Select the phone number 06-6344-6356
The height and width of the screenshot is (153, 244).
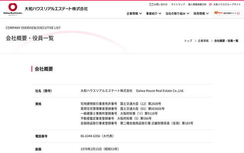90,136
